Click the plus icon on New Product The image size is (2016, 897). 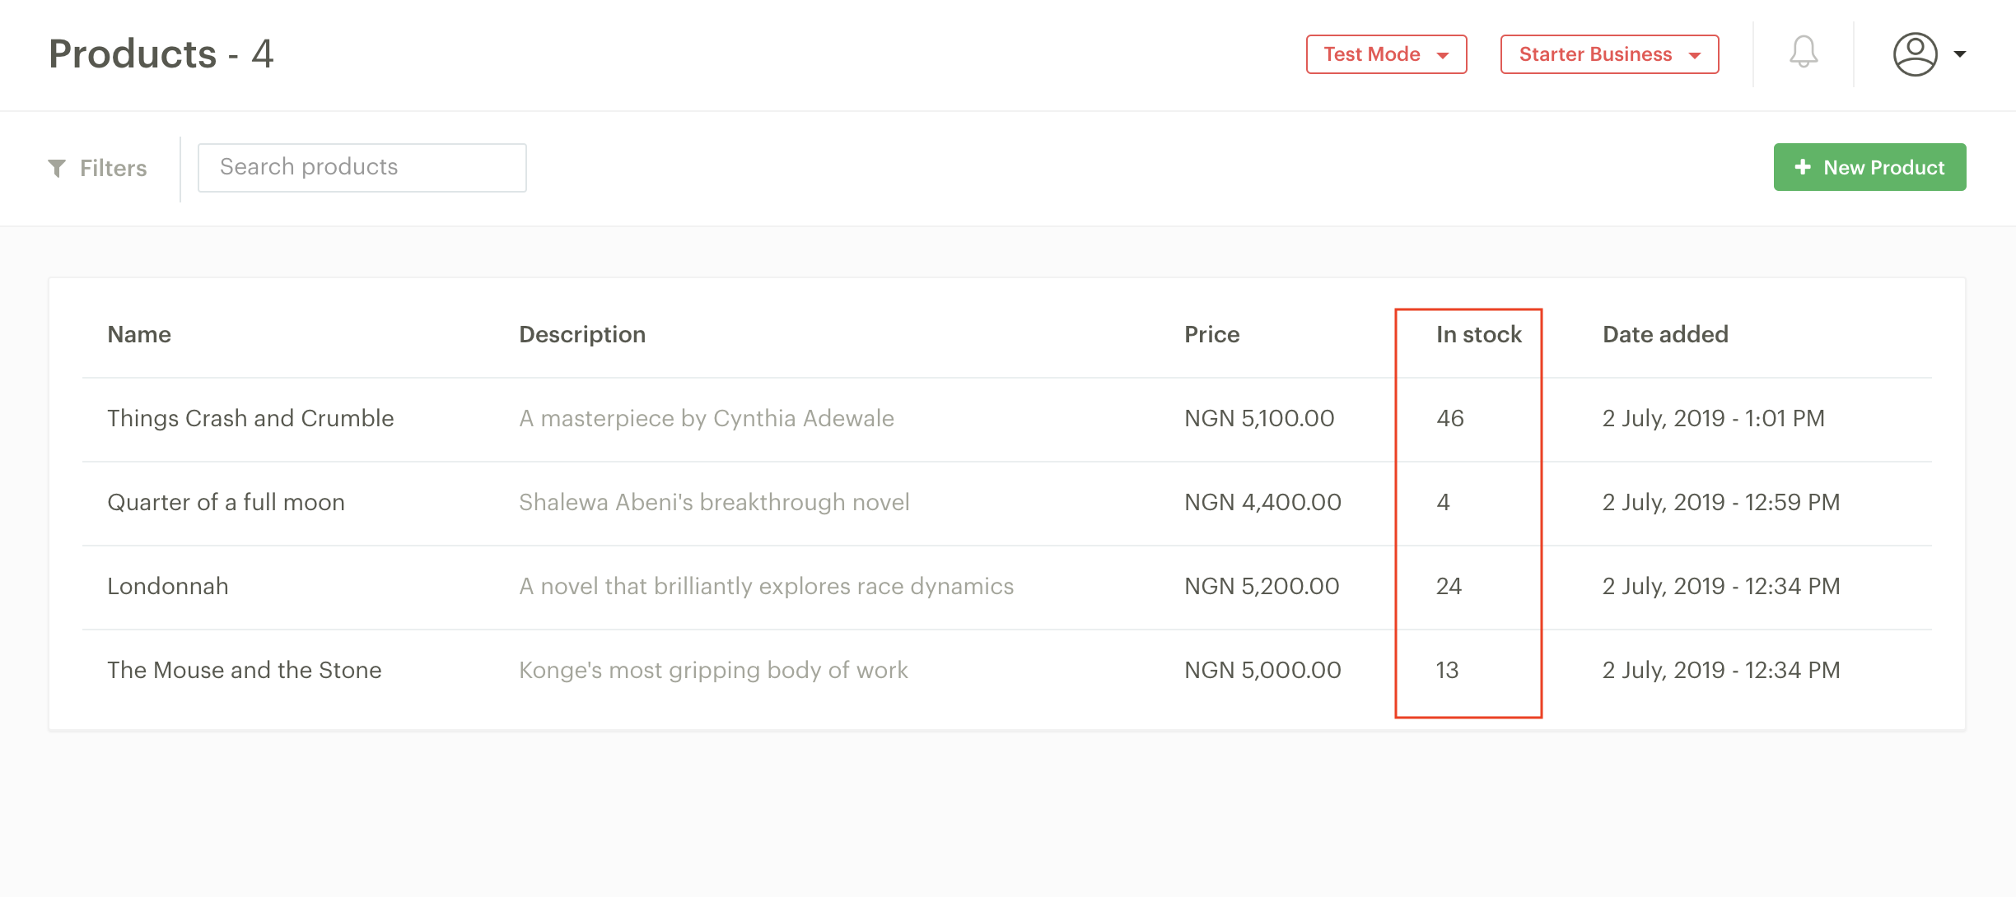(x=1803, y=167)
